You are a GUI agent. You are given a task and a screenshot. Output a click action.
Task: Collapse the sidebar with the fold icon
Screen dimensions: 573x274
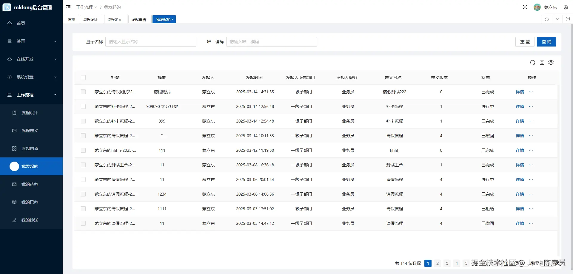tap(68, 7)
